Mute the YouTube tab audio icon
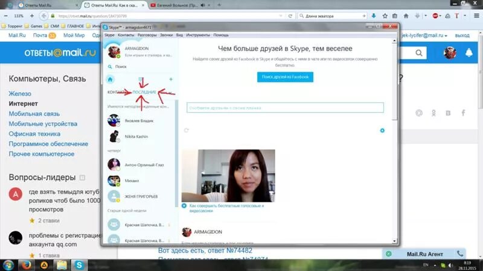The height and width of the screenshot is (271, 483). tap(203, 5)
